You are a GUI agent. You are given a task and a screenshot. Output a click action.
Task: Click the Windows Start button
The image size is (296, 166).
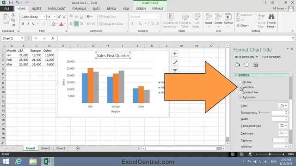tap(6, 161)
